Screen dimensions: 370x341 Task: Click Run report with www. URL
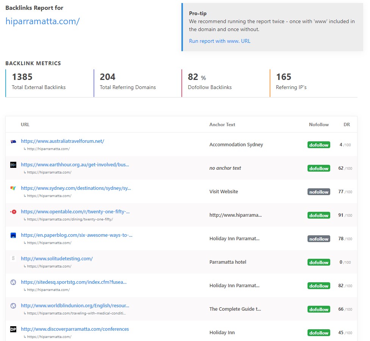click(220, 41)
